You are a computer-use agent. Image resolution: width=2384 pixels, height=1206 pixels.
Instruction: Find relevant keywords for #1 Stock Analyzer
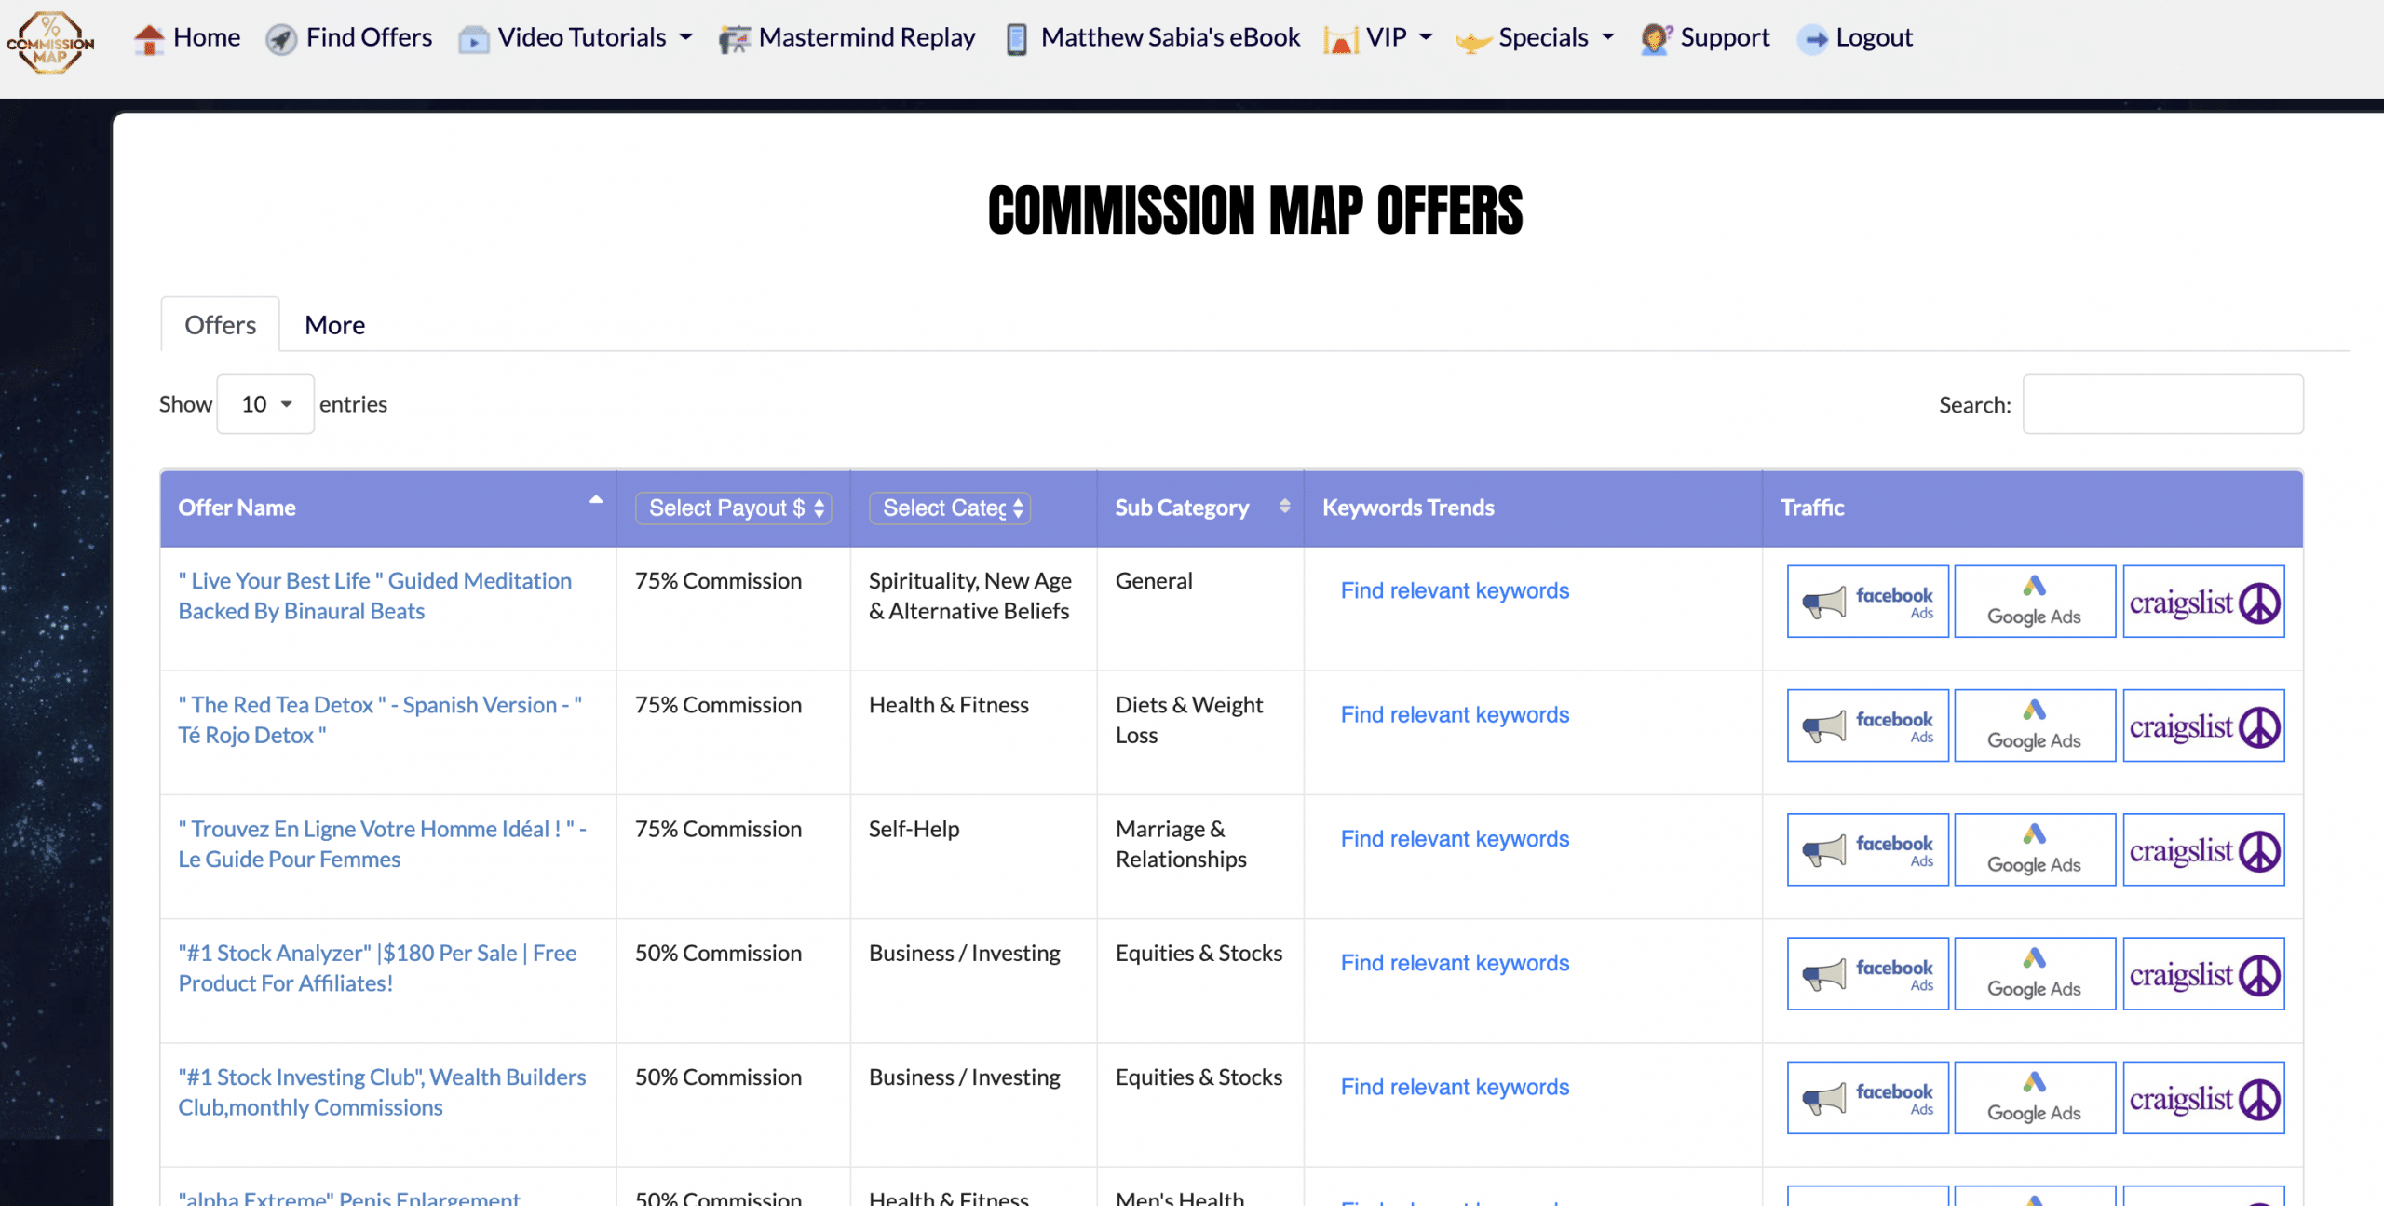pos(1455,962)
